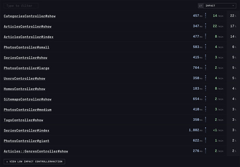Screen dimensions: 240x167
Task: Click the response-time bar for CategoriesController#show
Action: [206, 16]
